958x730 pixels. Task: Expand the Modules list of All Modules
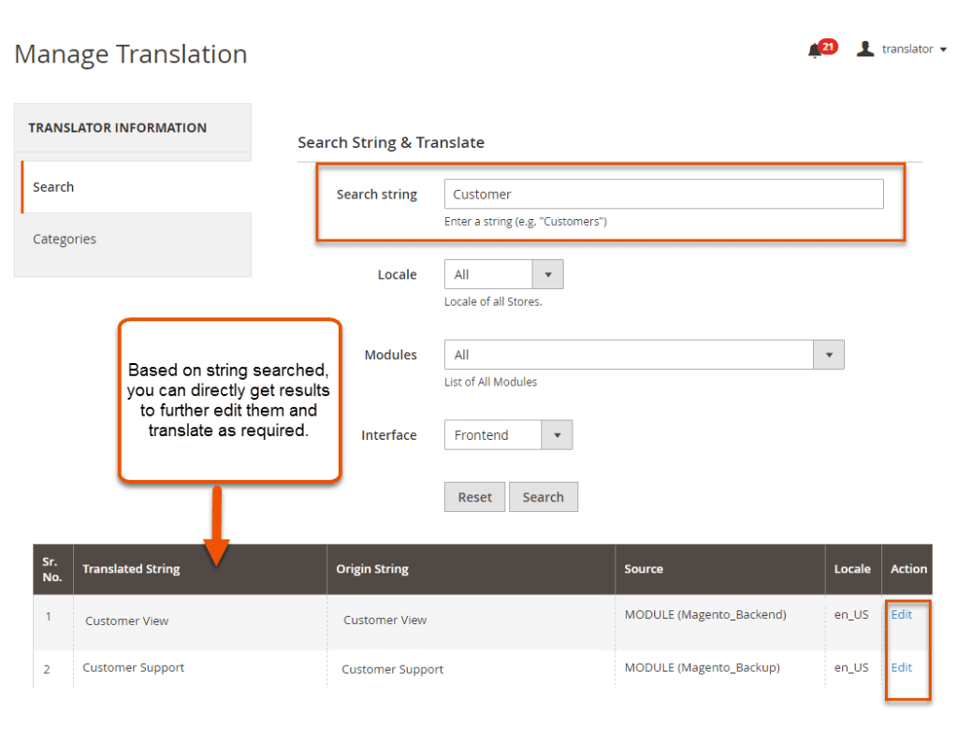coord(627,355)
